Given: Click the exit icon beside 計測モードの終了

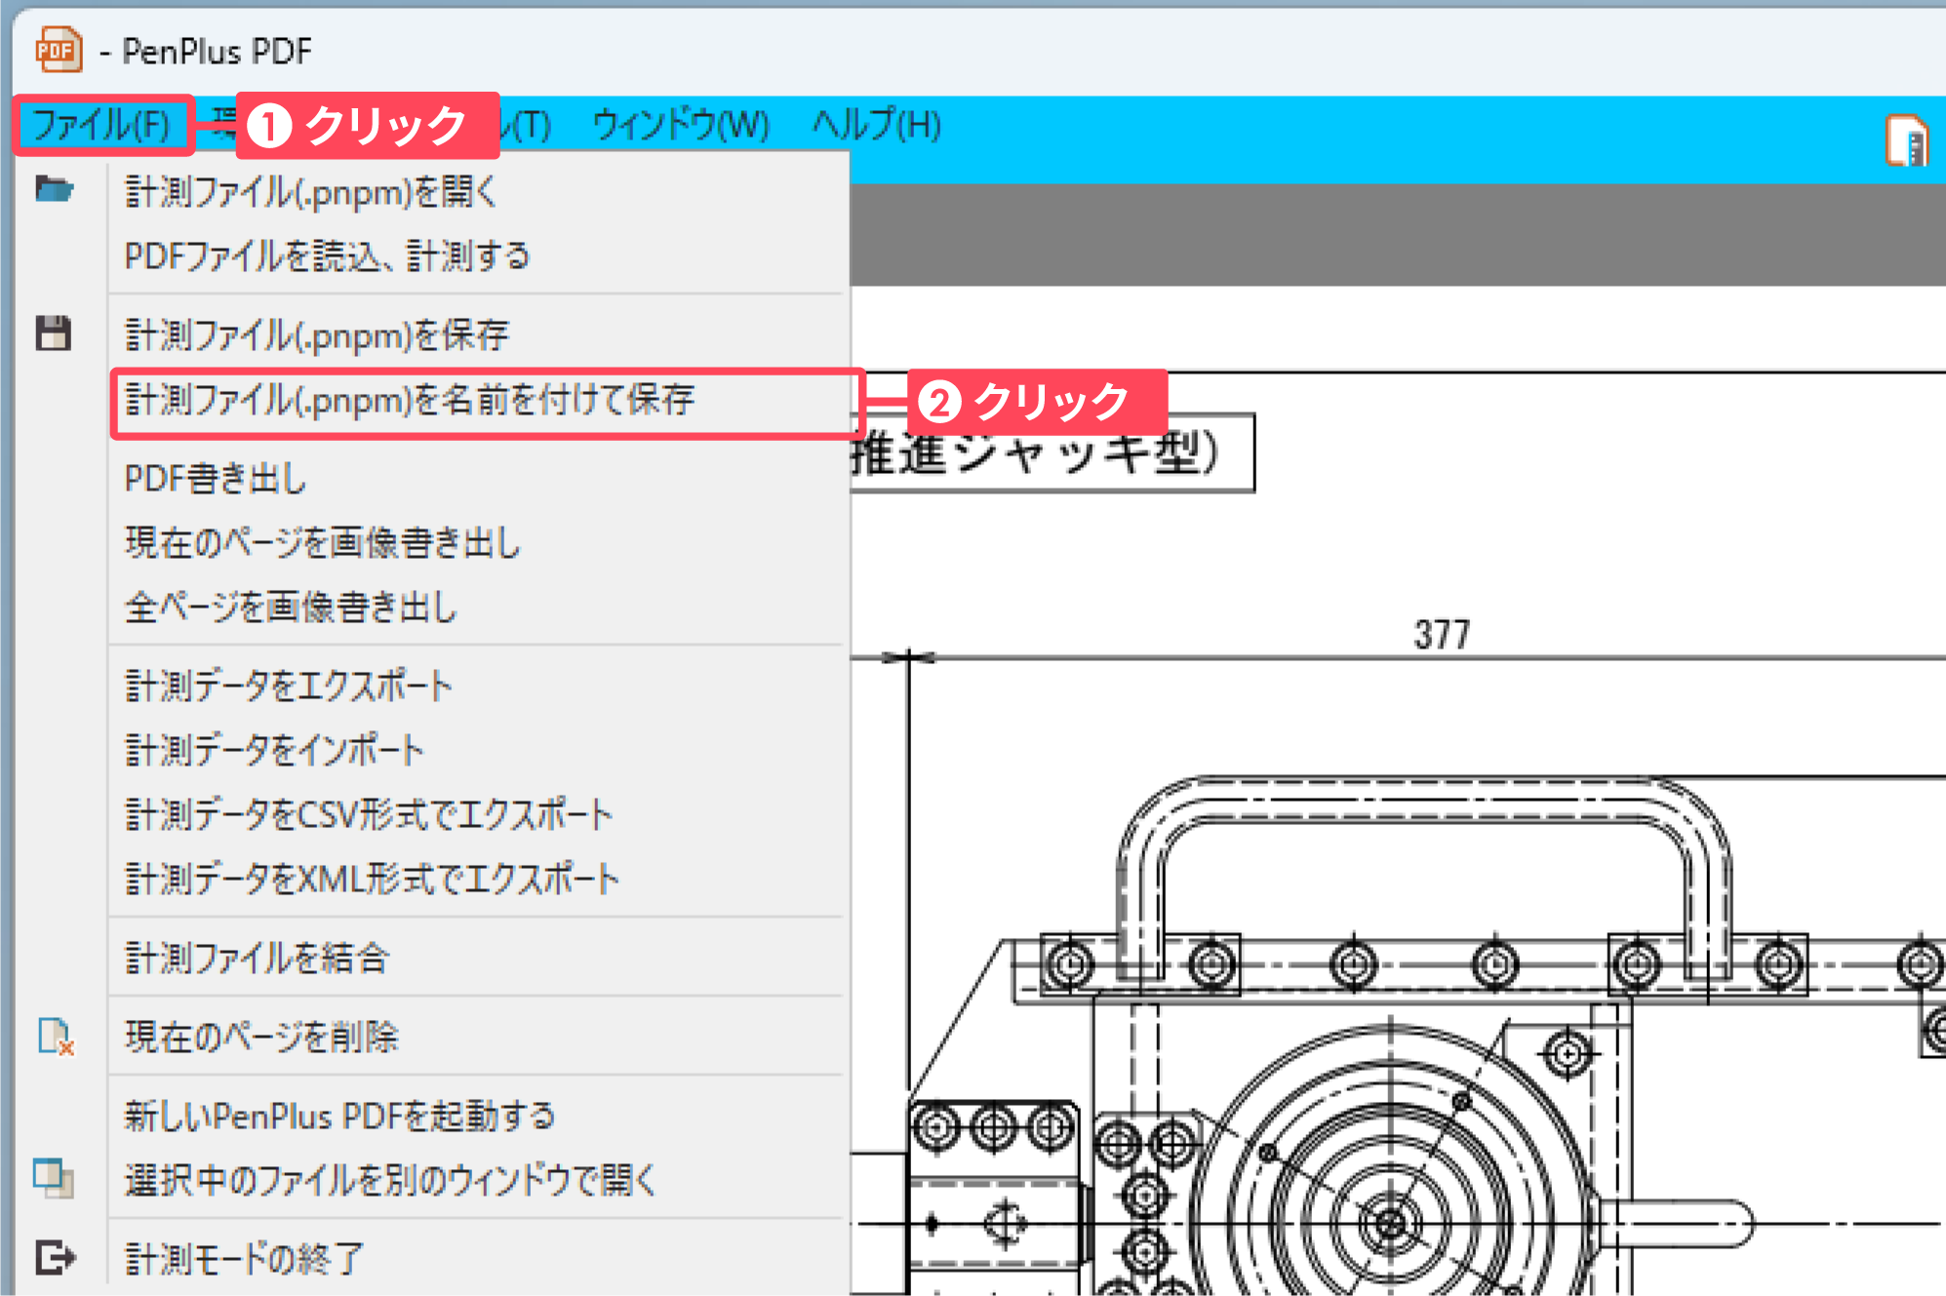Looking at the screenshot, I should 55,1257.
